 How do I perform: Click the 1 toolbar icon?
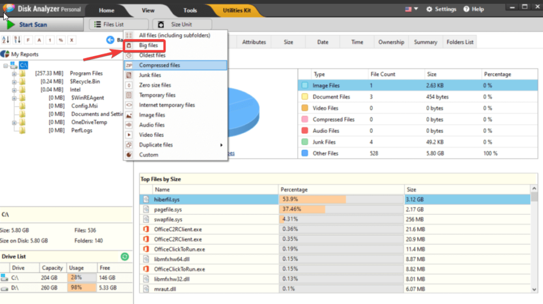pyautogui.click(x=50, y=40)
